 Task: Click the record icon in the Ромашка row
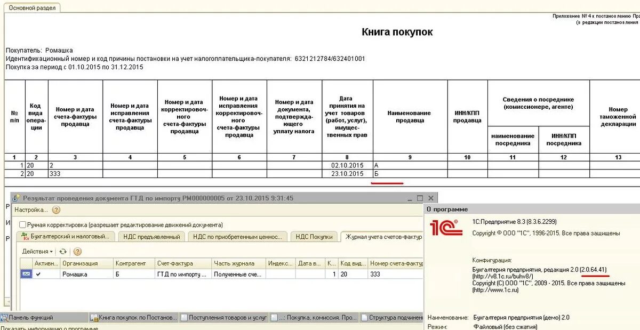pos(26,274)
